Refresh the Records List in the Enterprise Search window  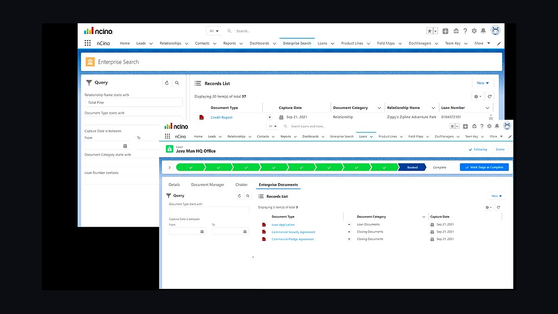[x=490, y=97]
